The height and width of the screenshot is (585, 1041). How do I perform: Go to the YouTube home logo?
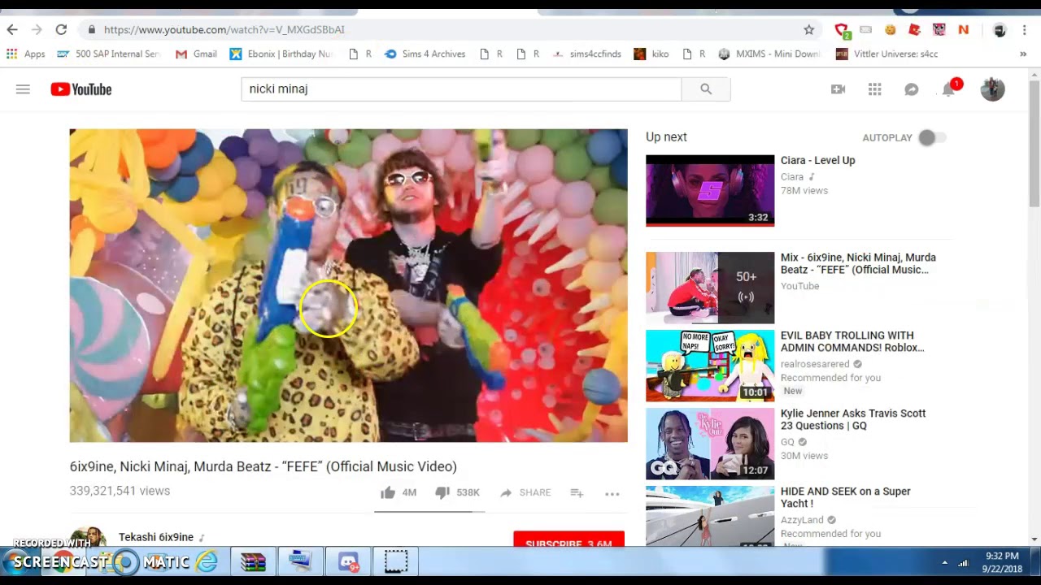pyautogui.click(x=81, y=89)
